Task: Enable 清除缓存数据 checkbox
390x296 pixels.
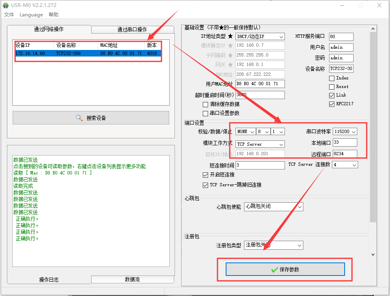Action: click(x=206, y=105)
